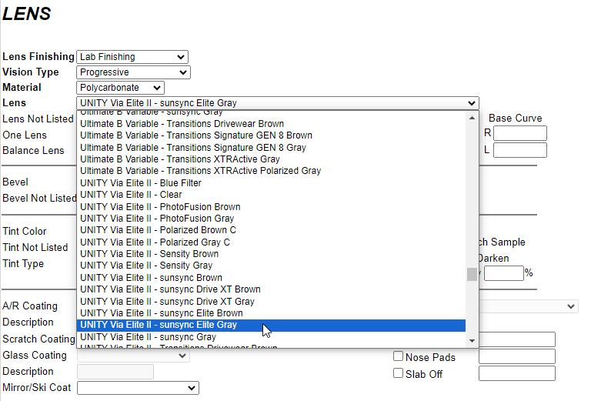Image resolution: width=591 pixels, height=401 pixels.
Task: Select UNITY Via Elite II - Sensity Gray
Action: 146,266
